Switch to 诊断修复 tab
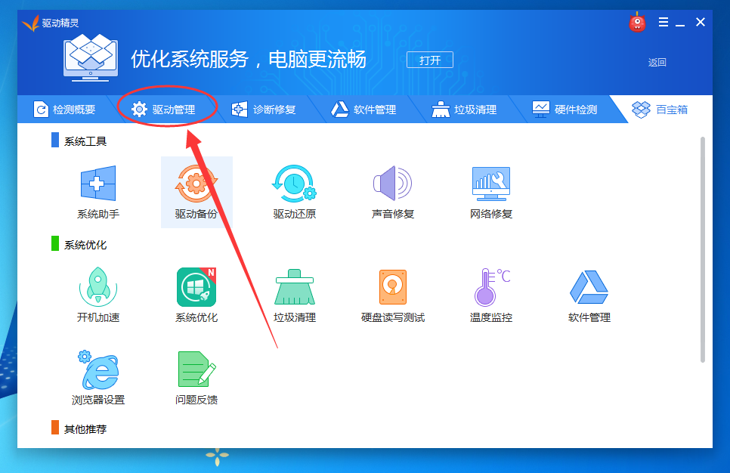Viewport: 730px width, 473px height. tap(264, 110)
